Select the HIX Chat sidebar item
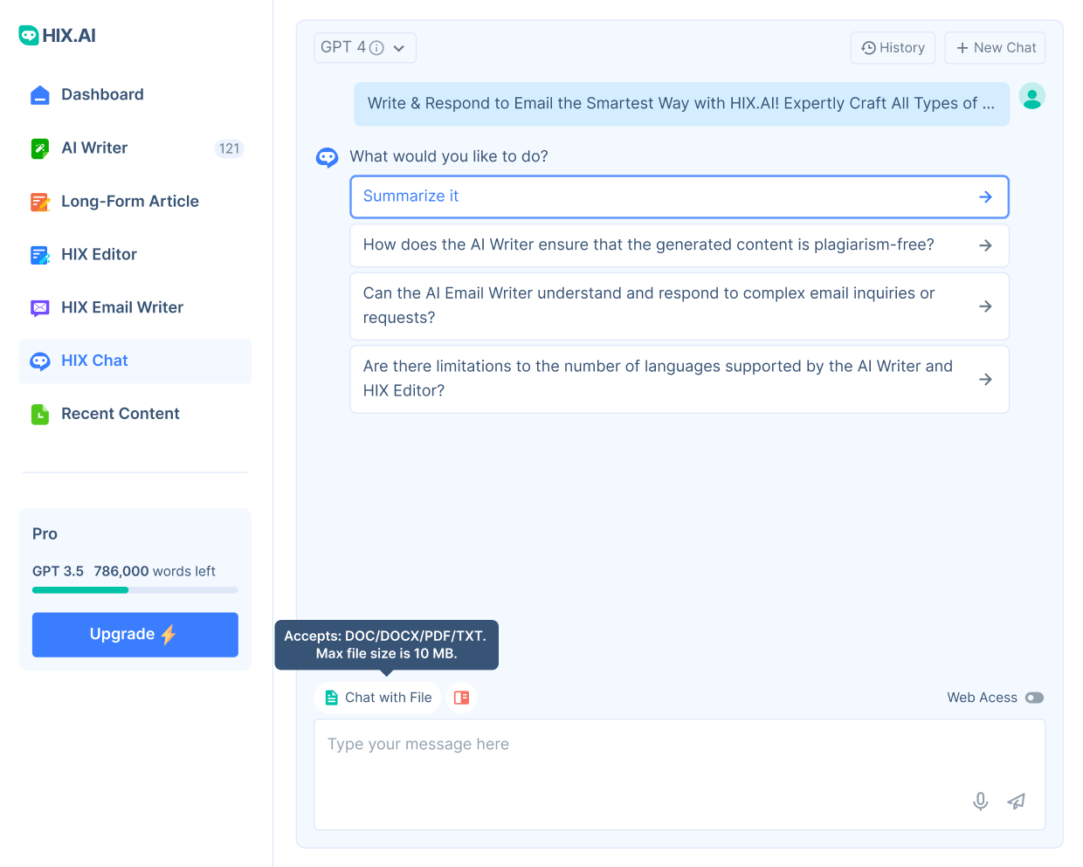This screenshot has width=1083, height=867. (135, 361)
